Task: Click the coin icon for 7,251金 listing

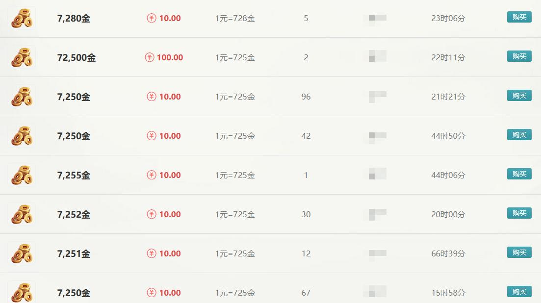Action: click(22, 253)
